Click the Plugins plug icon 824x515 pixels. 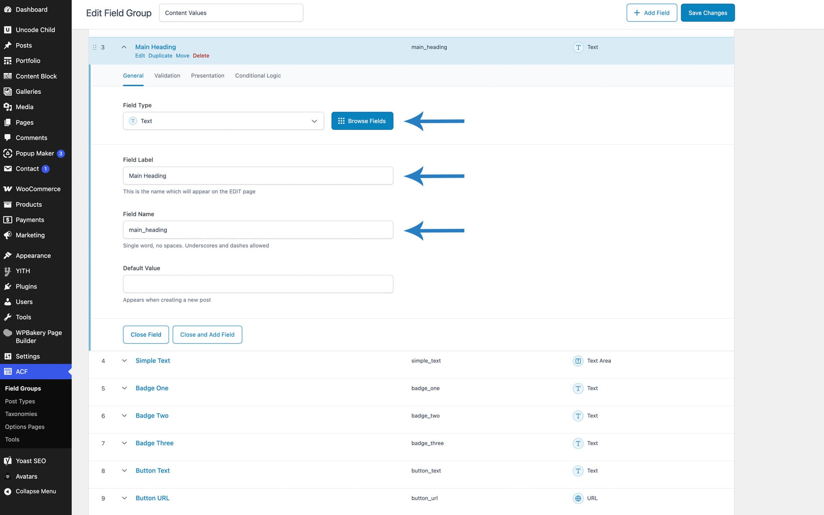(8, 286)
